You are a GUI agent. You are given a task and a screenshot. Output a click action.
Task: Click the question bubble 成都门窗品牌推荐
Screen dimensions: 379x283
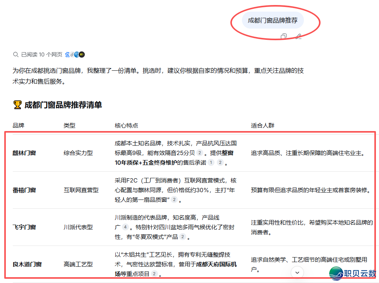pyautogui.click(x=273, y=20)
